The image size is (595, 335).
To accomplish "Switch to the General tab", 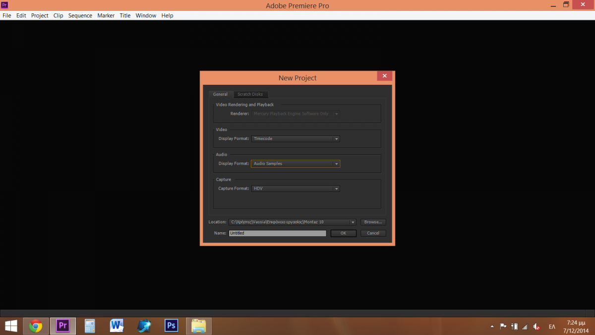I will click(221, 94).
